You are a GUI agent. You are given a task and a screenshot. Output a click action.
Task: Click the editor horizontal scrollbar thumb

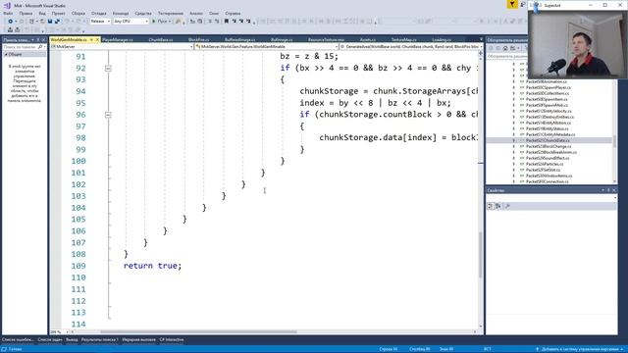tap(198, 331)
